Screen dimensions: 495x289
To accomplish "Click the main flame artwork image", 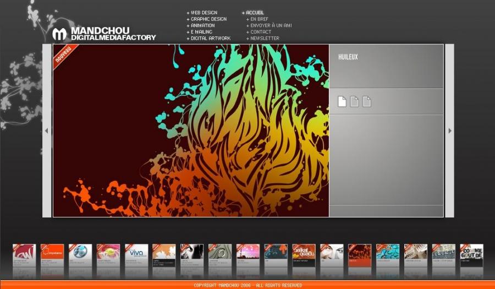I will click(191, 130).
